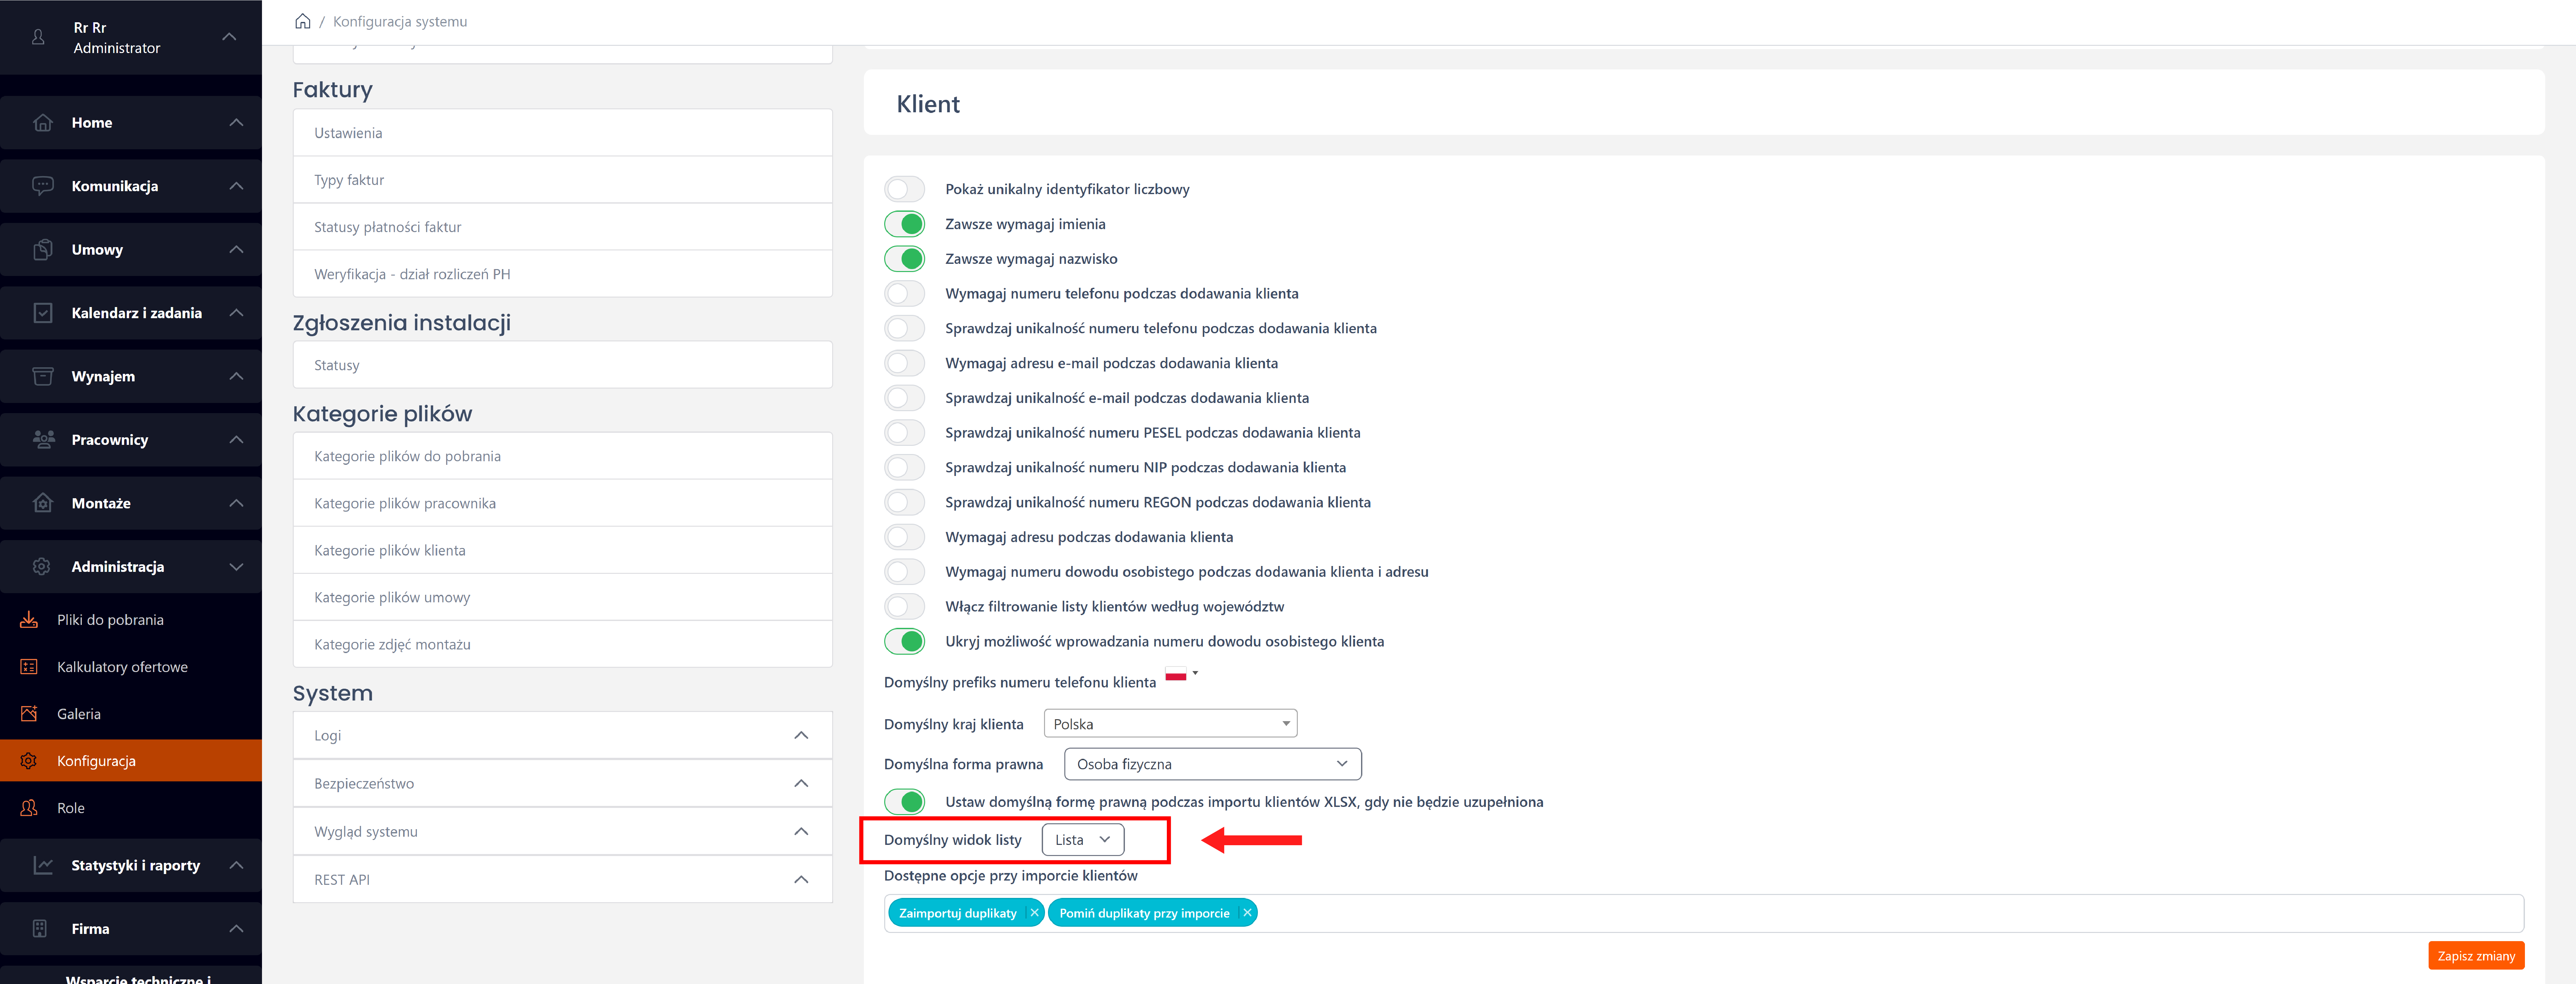2576x984 pixels.
Task: Toggle Wymagaj adresu e-mail podczas dodawania klienta
Action: click(905, 363)
